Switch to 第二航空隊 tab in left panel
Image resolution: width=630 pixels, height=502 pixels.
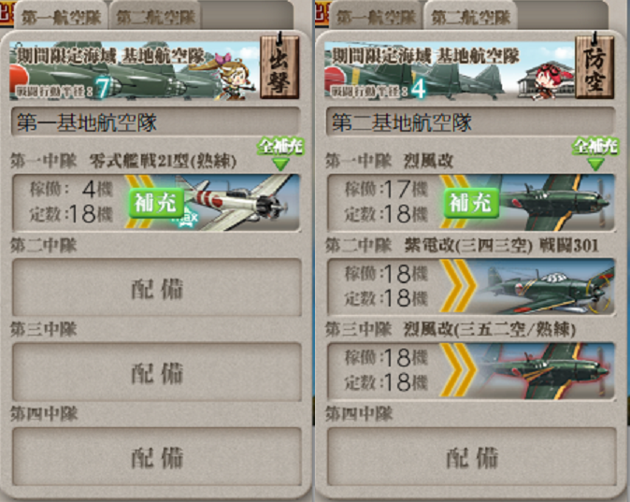pos(155,17)
